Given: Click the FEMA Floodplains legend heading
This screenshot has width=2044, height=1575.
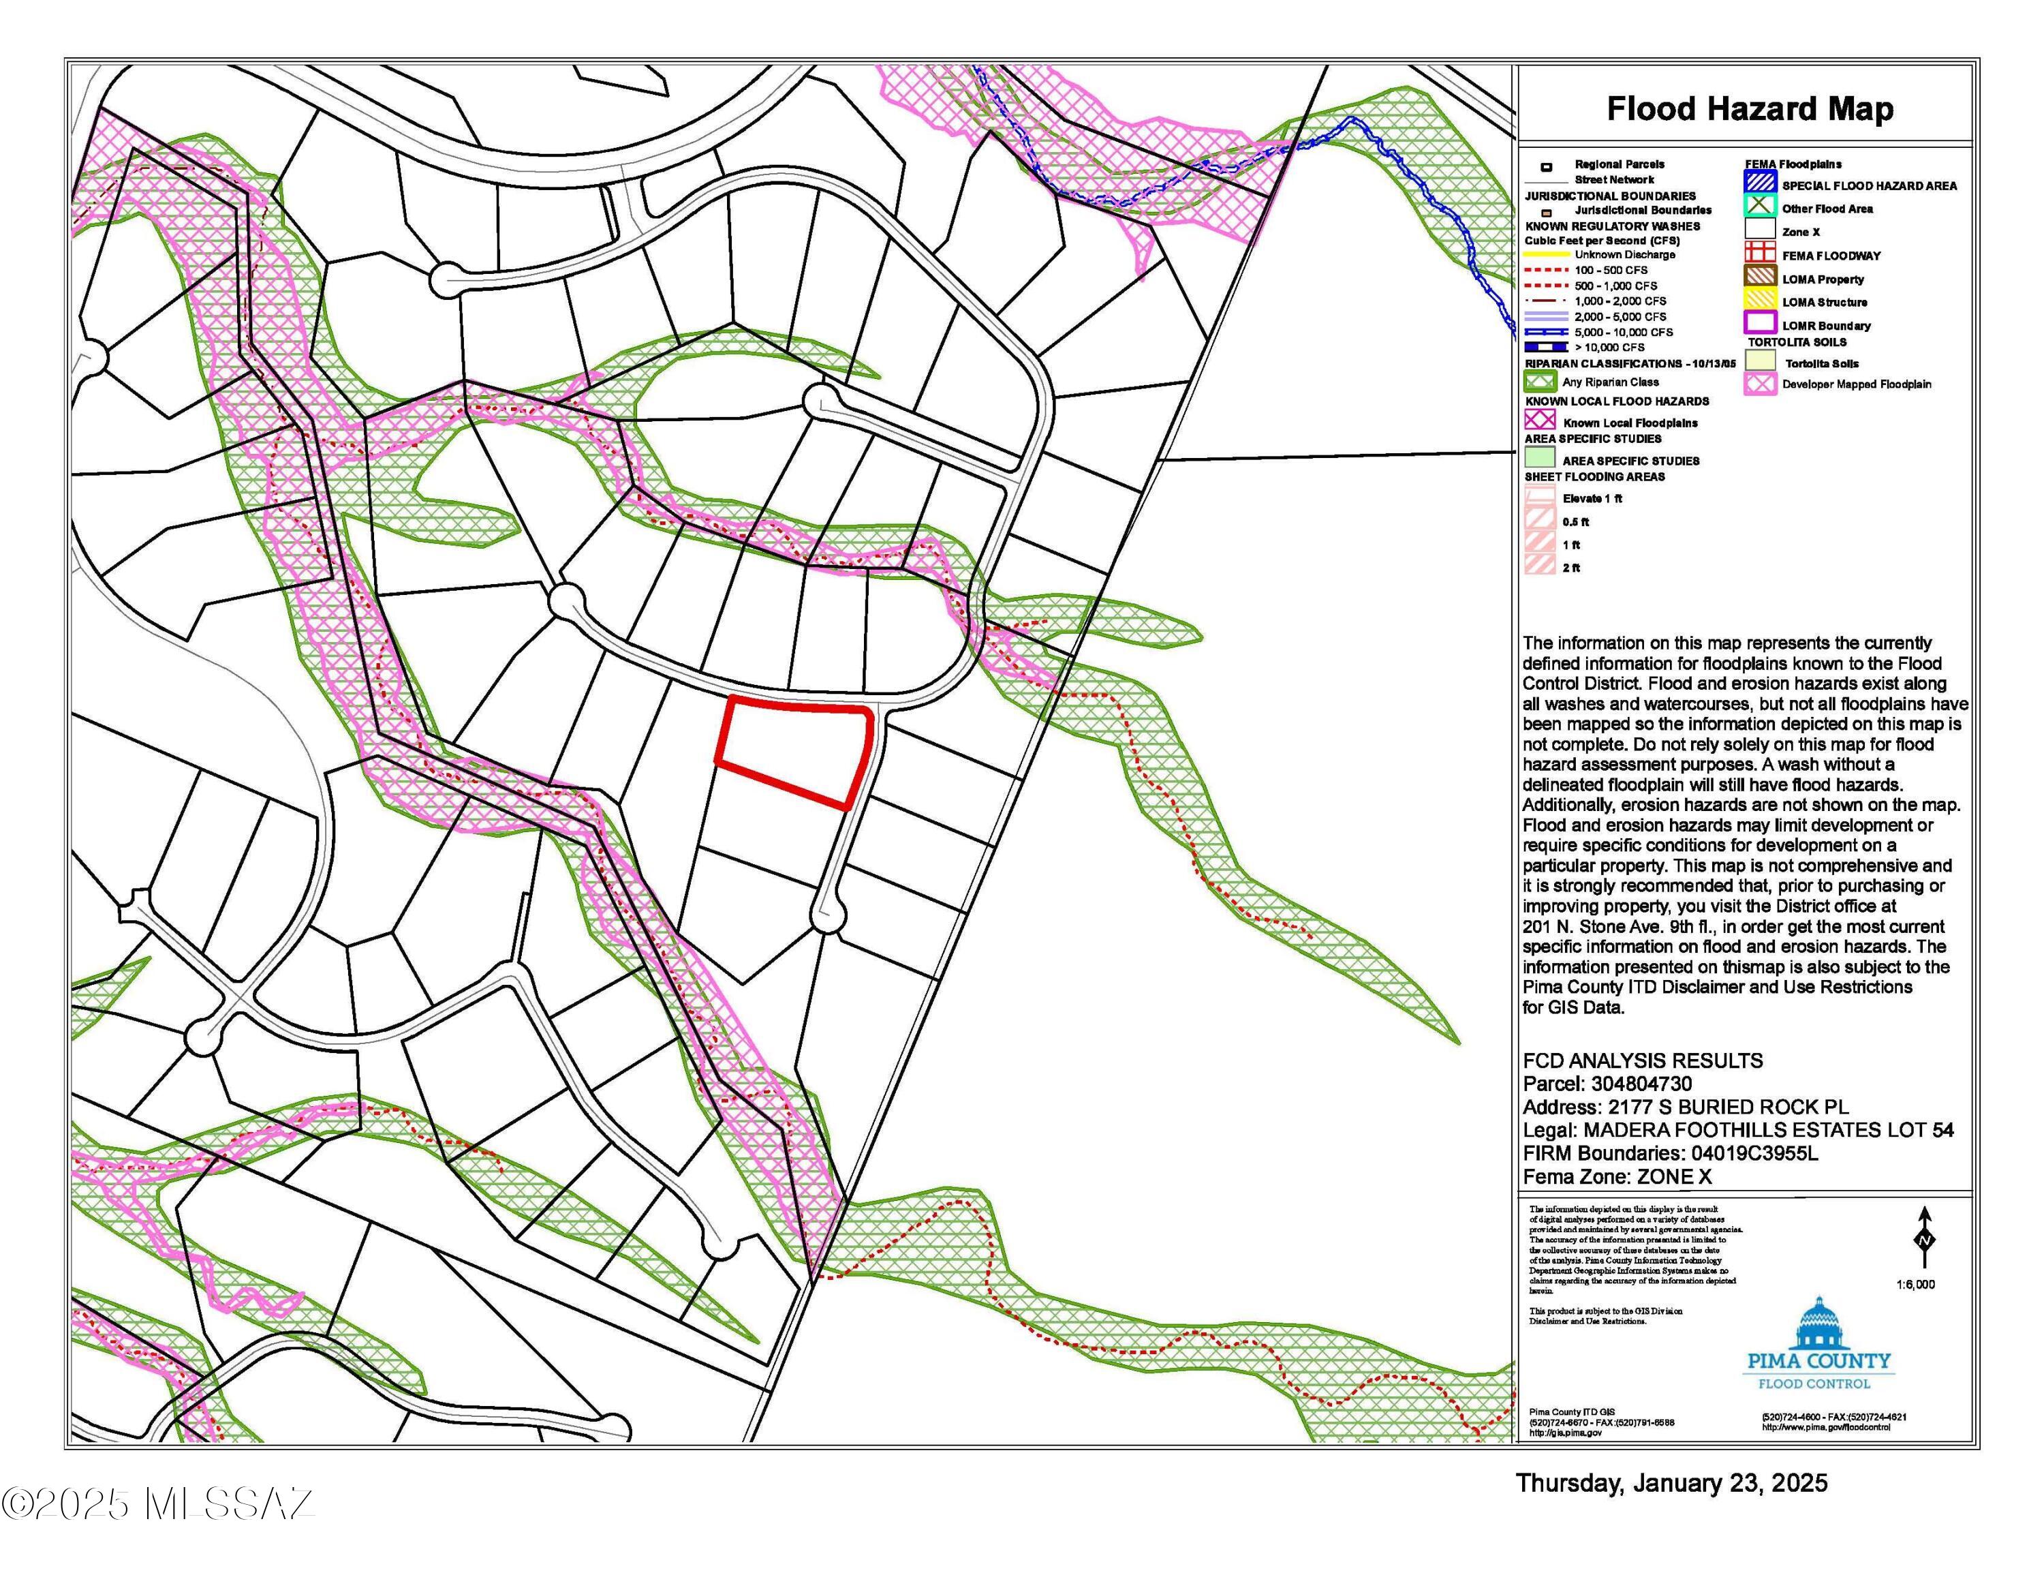Looking at the screenshot, I should 1793,165.
